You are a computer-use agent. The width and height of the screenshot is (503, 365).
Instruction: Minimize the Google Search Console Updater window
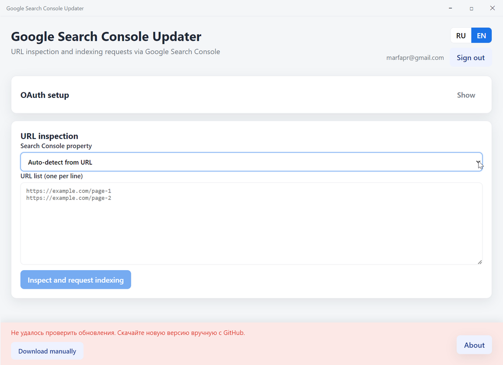point(450,9)
